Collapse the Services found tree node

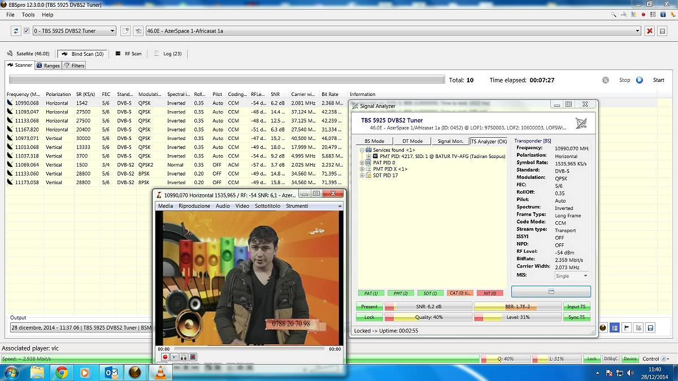tap(361, 150)
